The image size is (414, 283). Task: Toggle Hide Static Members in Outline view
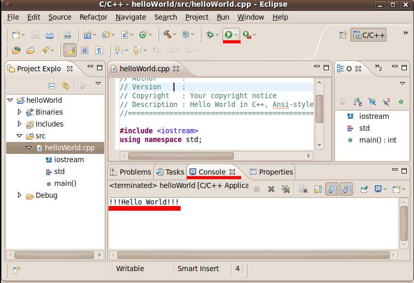[387, 102]
